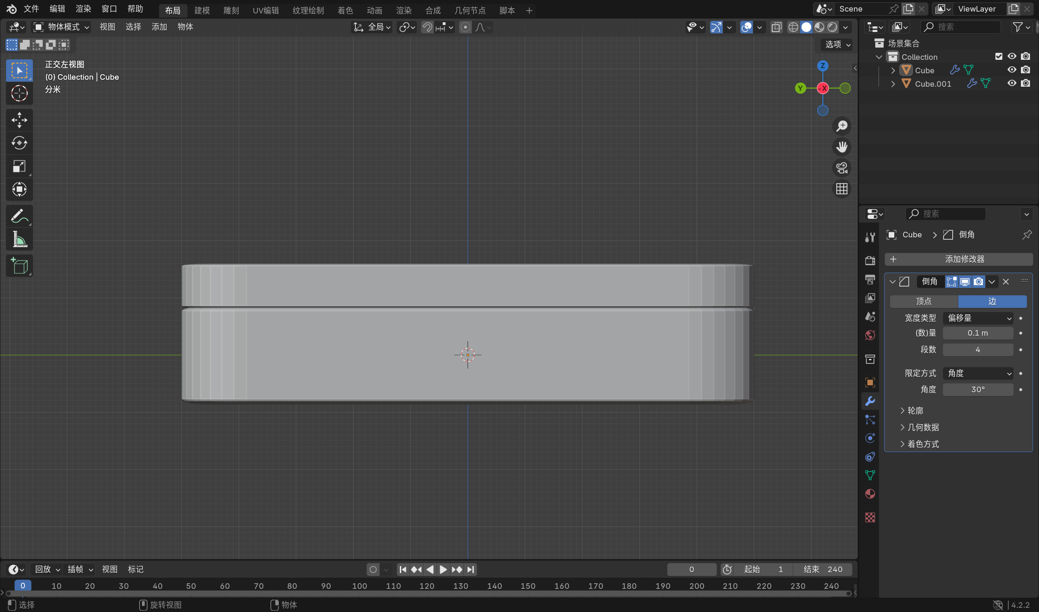The width and height of the screenshot is (1039, 612).
Task: Click the Add Cube tool icon
Action: [x=19, y=266]
